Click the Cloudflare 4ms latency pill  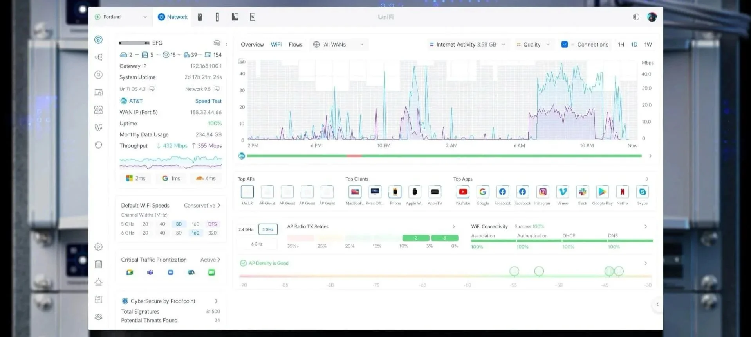click(x=206, y=178)
